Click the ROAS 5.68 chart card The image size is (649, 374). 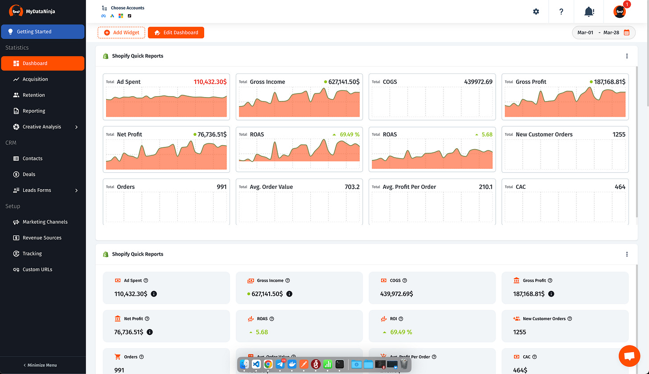click(x=432, y=149)
